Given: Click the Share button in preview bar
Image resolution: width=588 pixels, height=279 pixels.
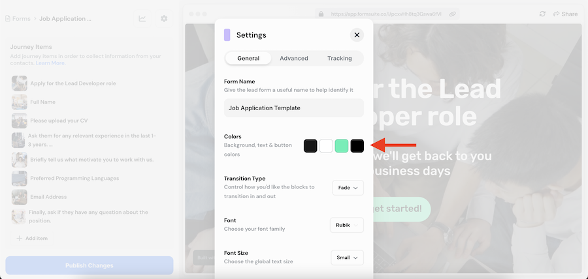Looking at the screenshot, I should point(565,14).
